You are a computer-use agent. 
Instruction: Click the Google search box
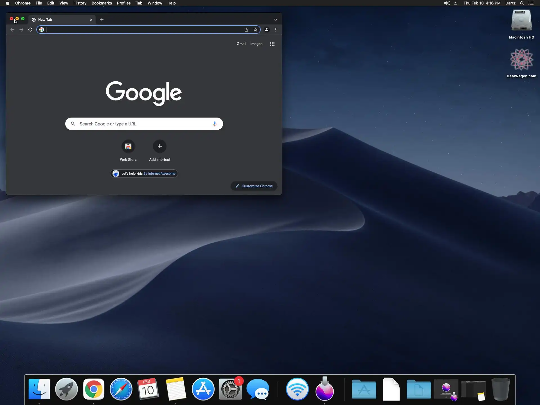(x=143, y=124)
